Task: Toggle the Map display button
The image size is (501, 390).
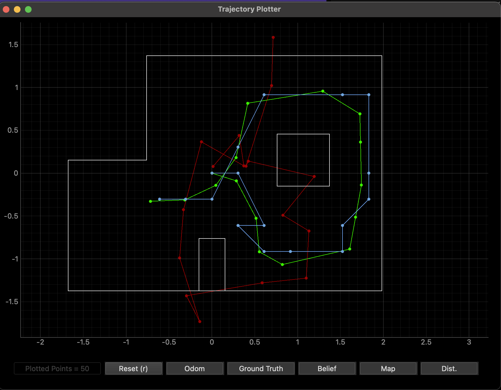Action: [x=388, y=368]
